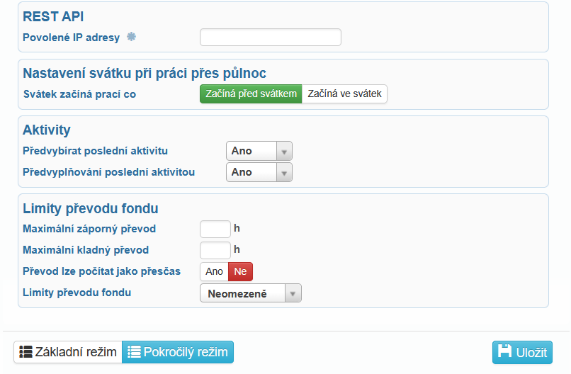This screenshot has height=374, width=571.
Task: Save settings with the Uložit button
Action: pyautogui.click(x=522, y=352)
